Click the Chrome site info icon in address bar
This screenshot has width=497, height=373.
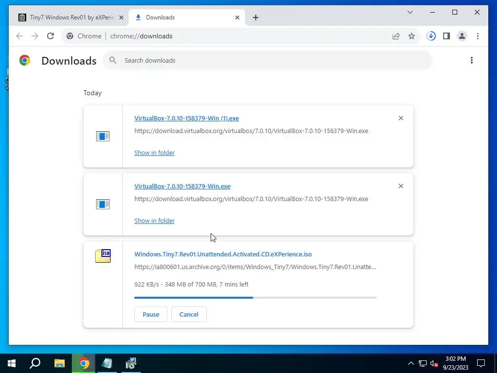point(70,36)
